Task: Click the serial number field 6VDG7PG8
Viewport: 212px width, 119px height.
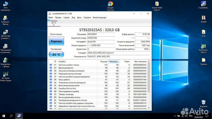Action: point(101,38)
